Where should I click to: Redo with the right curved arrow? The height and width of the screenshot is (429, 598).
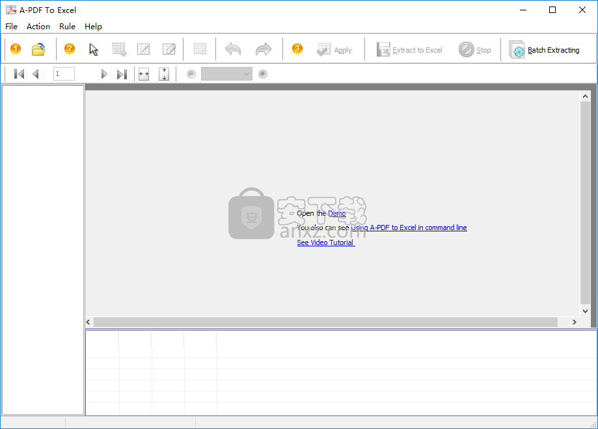[263, 49]
